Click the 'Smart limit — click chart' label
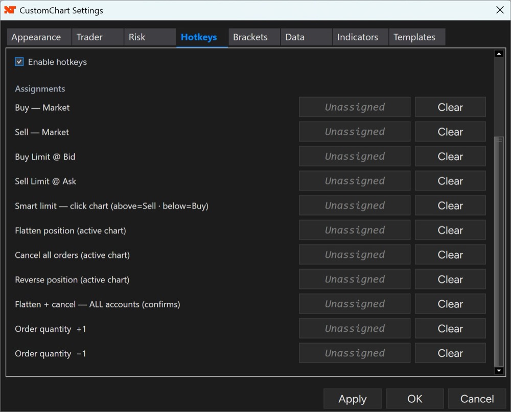Screen dimensions: 511x412 coord(111,206)
